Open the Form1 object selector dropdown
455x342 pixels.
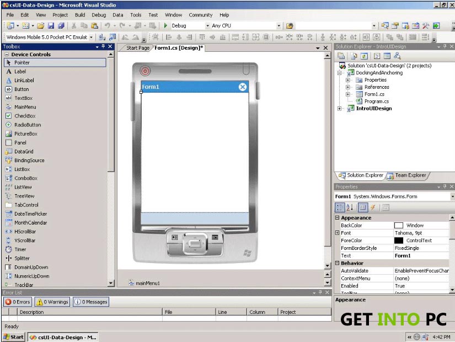pyautogui.click(x=452, y=196)
